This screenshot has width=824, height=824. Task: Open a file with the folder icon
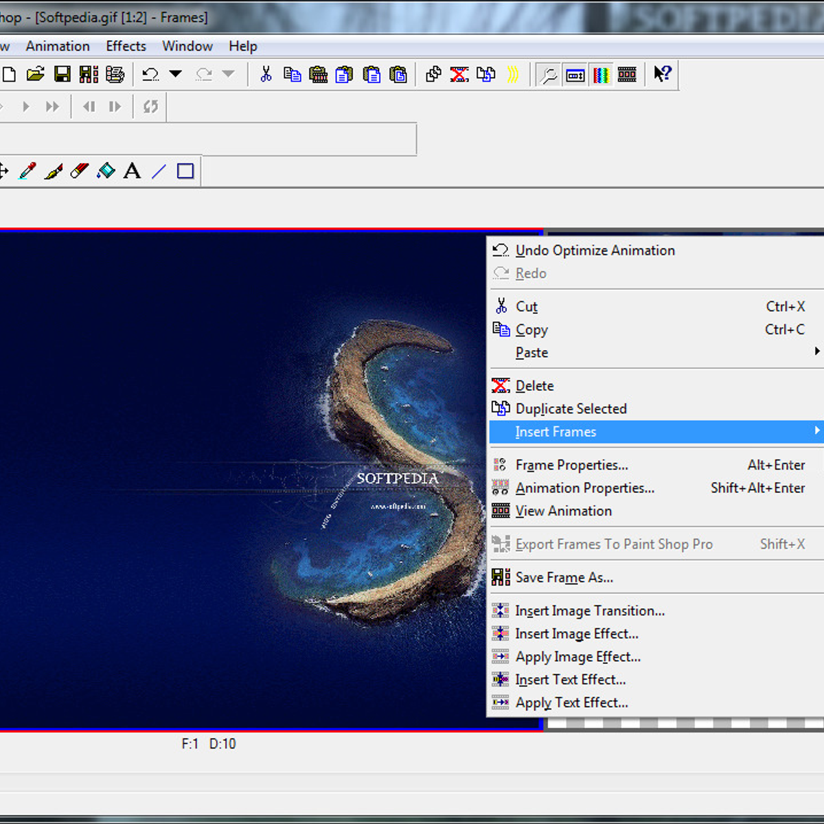coord(35,74)
